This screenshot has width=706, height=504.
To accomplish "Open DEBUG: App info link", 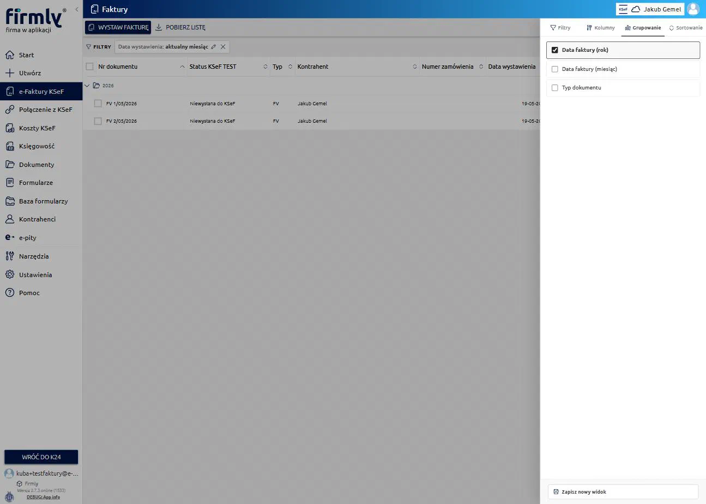I will click(43, 497).
